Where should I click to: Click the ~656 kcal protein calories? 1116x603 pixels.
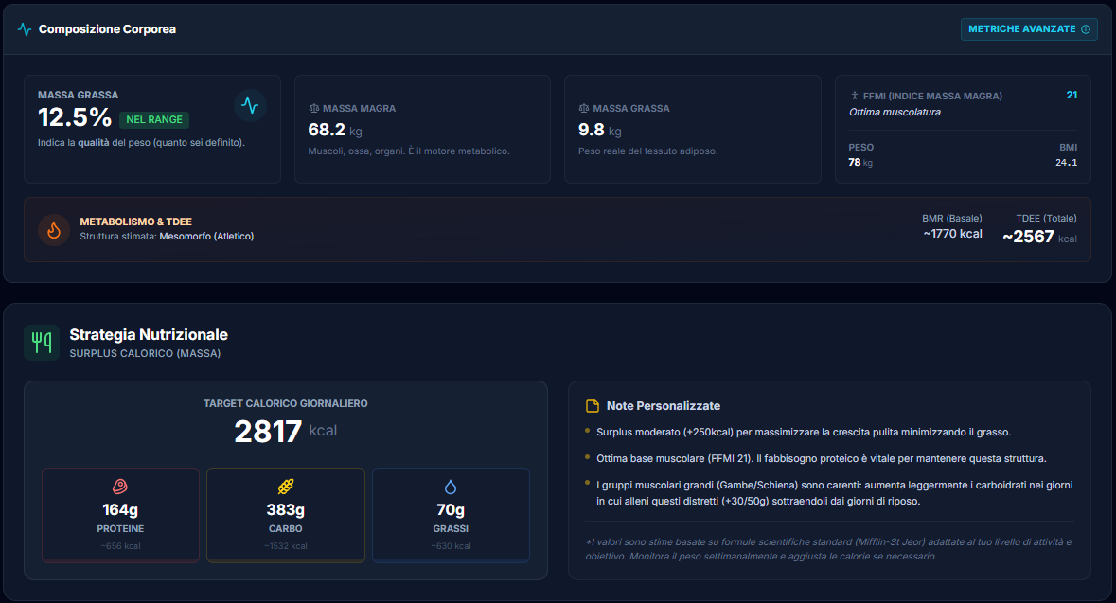pyautogui.click(x=120, y=546)
